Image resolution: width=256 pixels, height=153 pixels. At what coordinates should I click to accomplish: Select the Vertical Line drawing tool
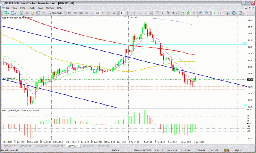pyautogui.click(x=134, y=13)
